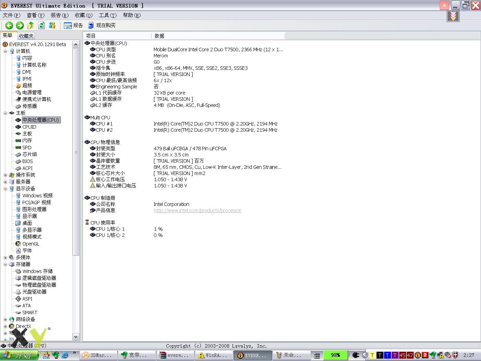Switch to the WinRA... taskbar window
This screenshot has width=481, height=361.
point(214,355)
